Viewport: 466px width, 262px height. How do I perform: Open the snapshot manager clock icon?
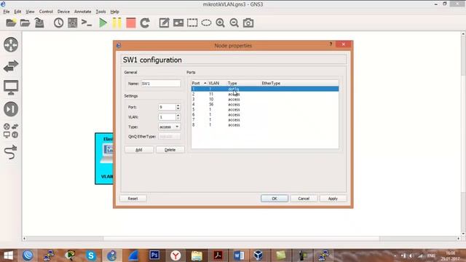pos(58,23)
